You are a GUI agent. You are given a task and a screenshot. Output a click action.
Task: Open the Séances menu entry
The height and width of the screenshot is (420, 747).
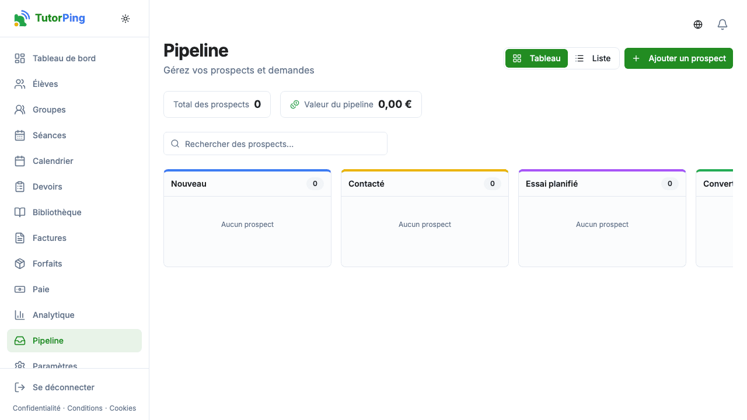(x=74, y=135)
